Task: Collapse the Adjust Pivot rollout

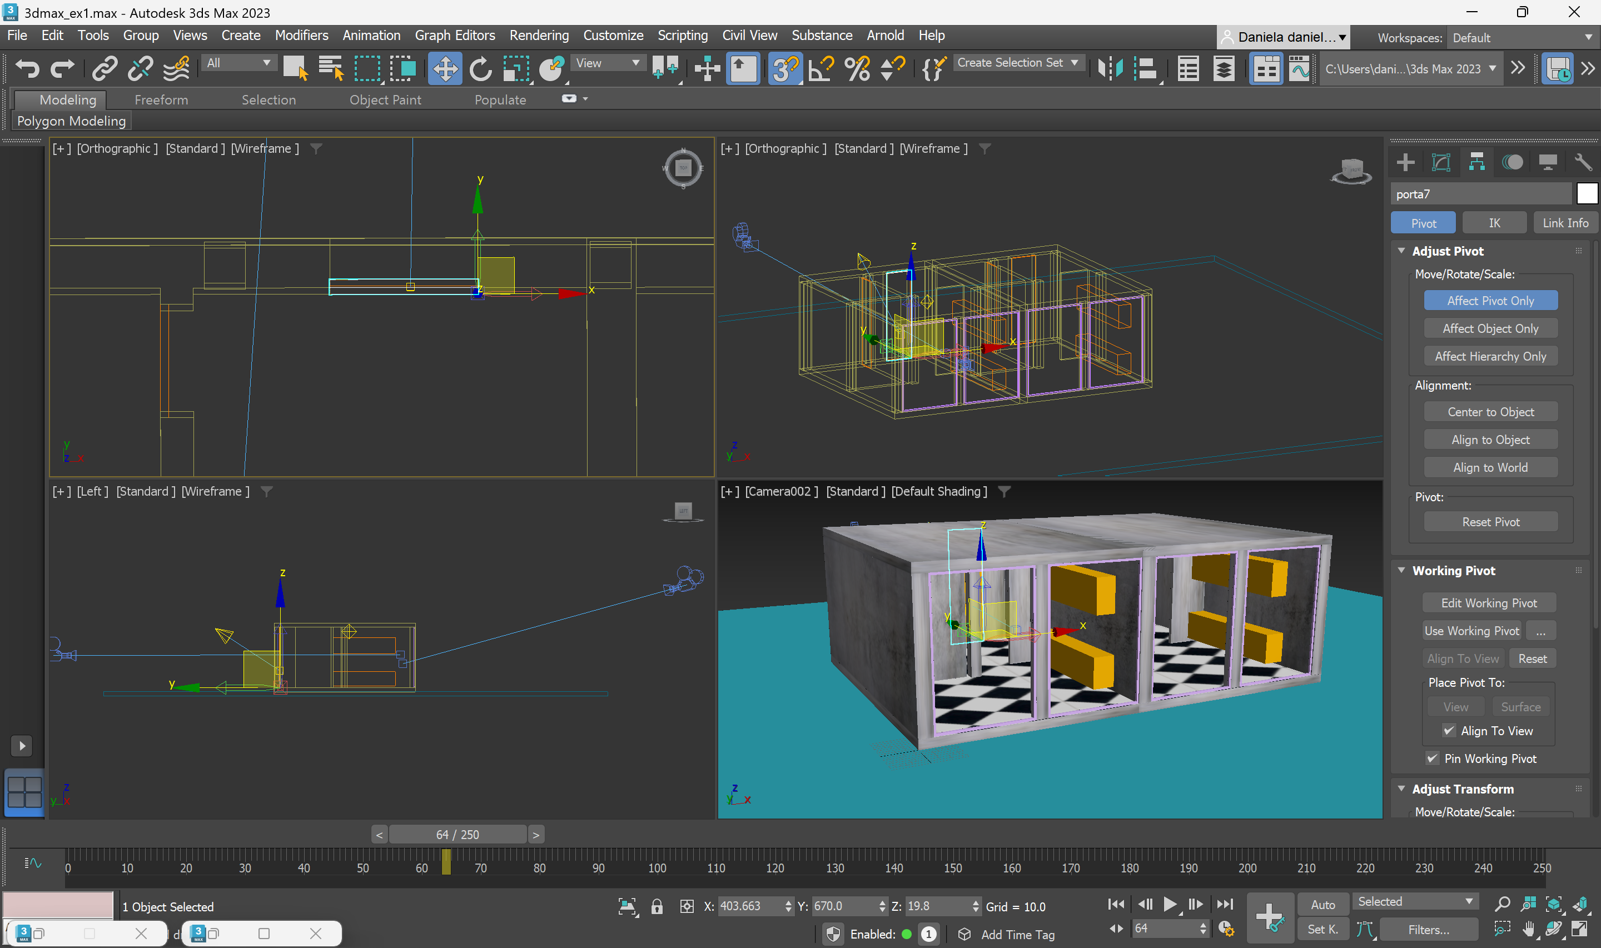Action: [1401, 251]
